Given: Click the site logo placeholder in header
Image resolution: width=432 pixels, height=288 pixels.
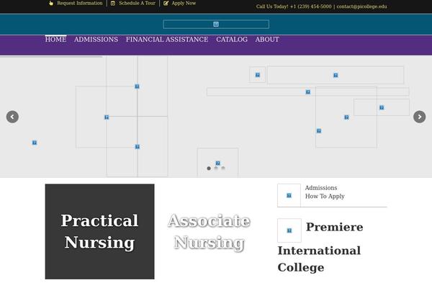Looking at the screenshot, I should [216, 24].
